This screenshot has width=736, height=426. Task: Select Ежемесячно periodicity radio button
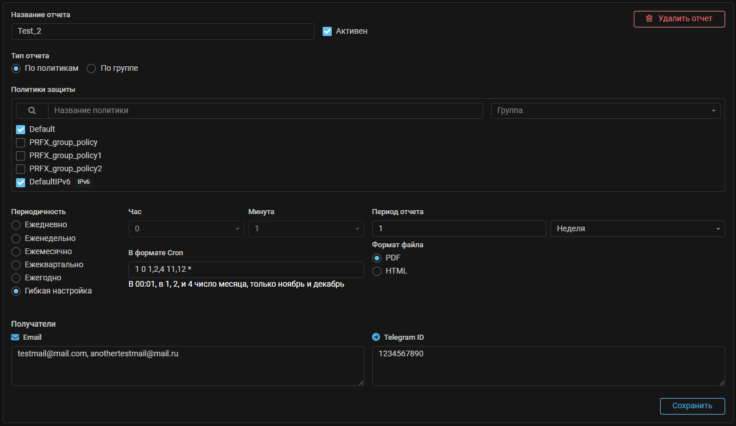(x=16, y=251)
